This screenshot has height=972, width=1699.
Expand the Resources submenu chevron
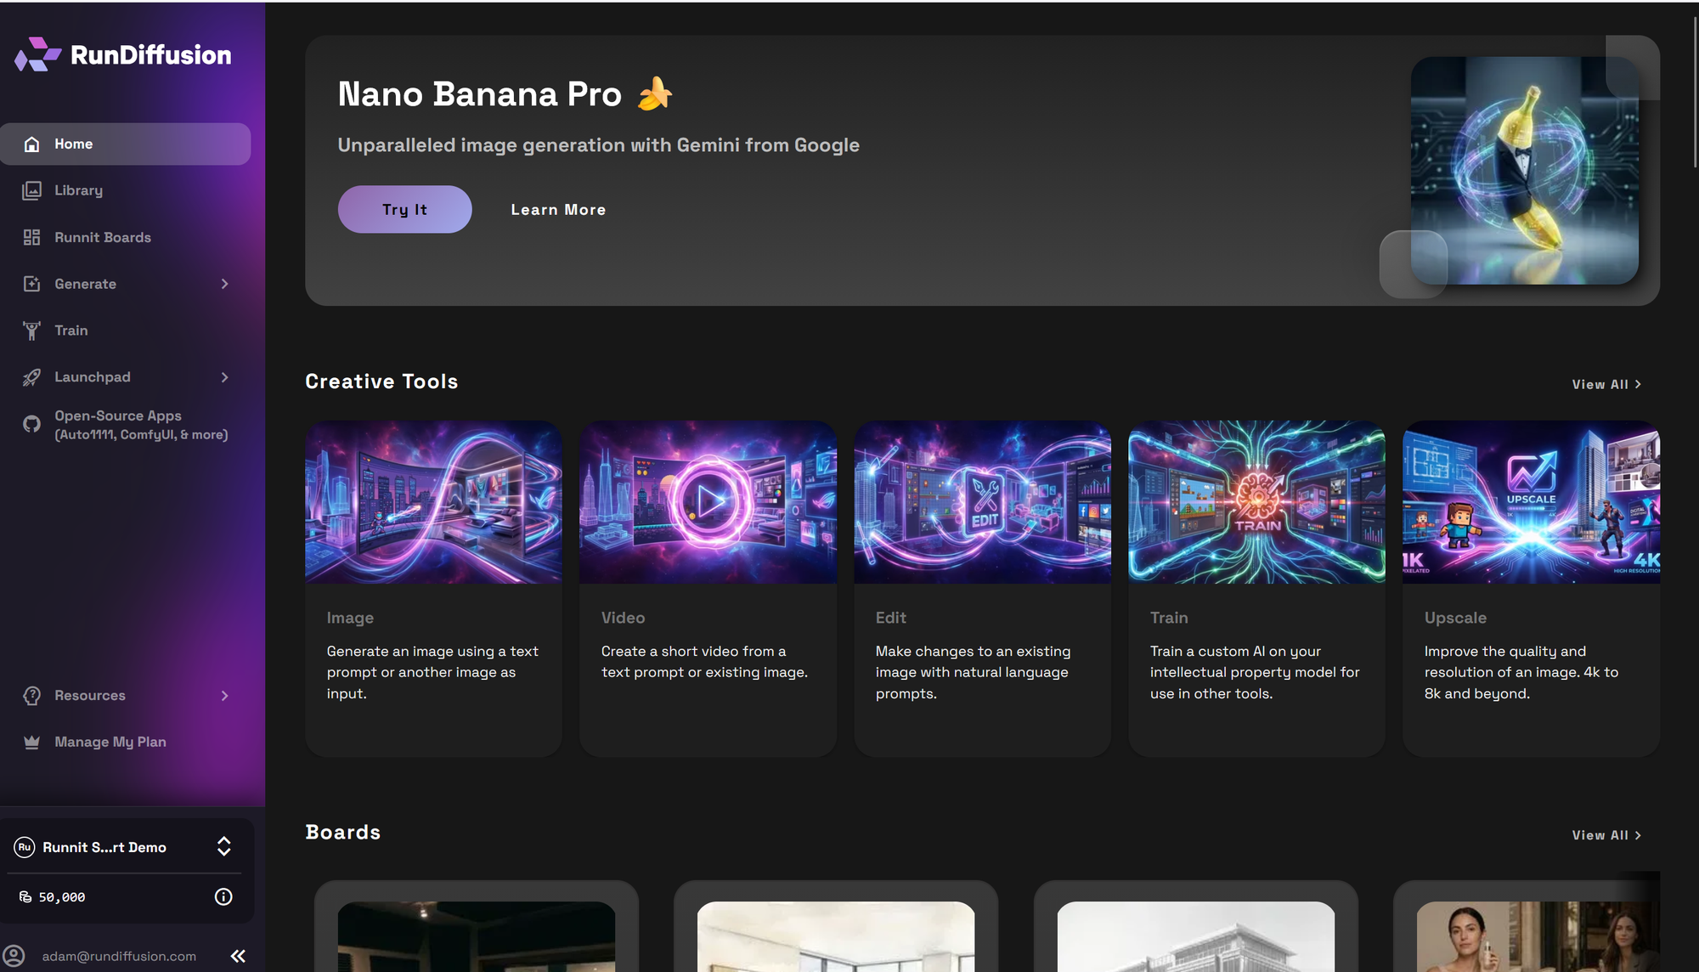tap(225, 695)
